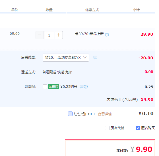Uncheck the 匿名购买 checkbox
Screen dimensions: 159x156
point(138,128)
